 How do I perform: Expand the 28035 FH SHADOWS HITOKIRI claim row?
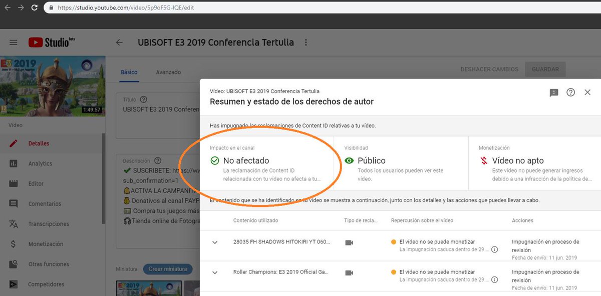coord(215,242)
